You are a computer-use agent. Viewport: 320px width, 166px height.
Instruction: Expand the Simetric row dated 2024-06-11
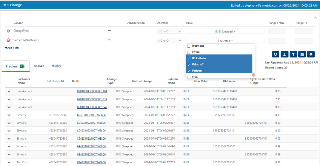pyautogui.click(x=9, y=123)
